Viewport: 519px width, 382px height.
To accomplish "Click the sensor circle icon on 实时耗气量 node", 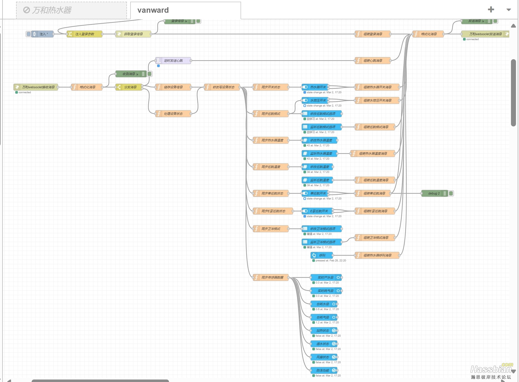I will coord(338,291).
